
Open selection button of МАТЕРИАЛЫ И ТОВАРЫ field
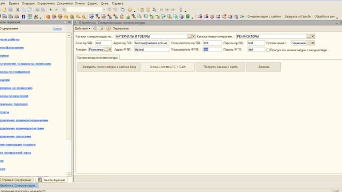pos(190,36)
